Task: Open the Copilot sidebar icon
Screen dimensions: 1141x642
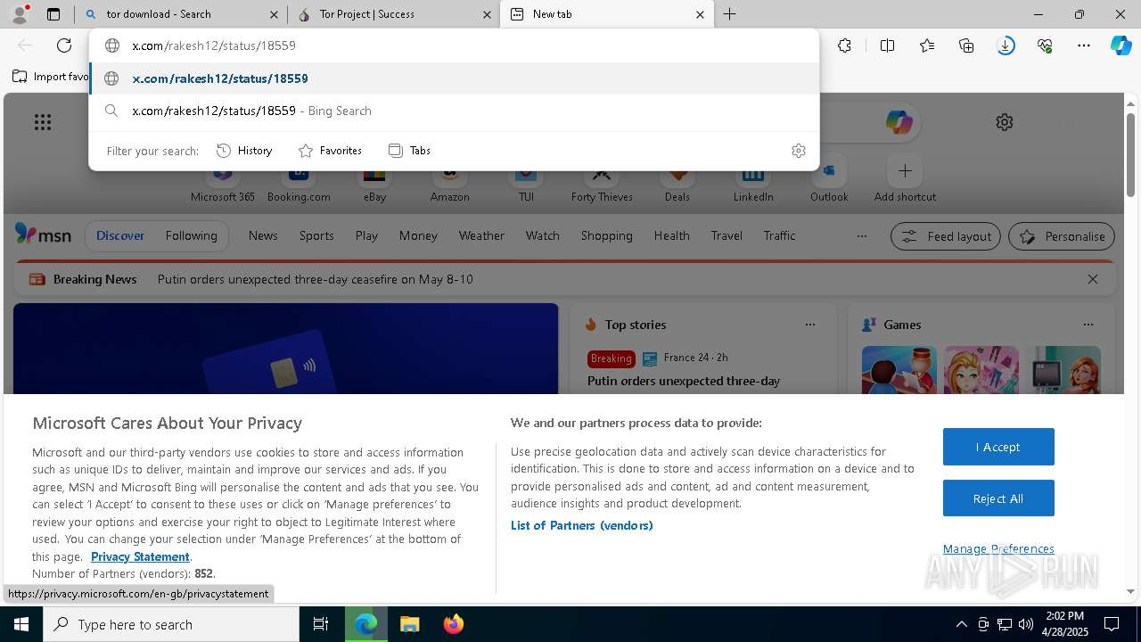Action: 1120,45
